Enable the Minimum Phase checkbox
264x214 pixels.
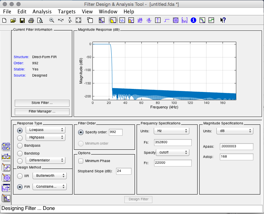click(x=81, y=161)
